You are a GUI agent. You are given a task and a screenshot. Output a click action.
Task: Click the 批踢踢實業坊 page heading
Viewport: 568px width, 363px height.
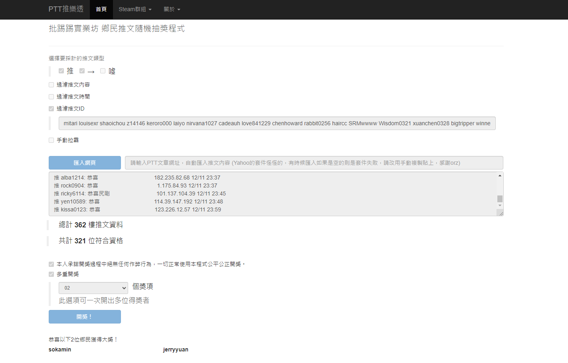tap(117, 29)
